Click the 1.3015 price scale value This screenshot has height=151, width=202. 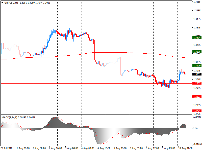(197, 80)
